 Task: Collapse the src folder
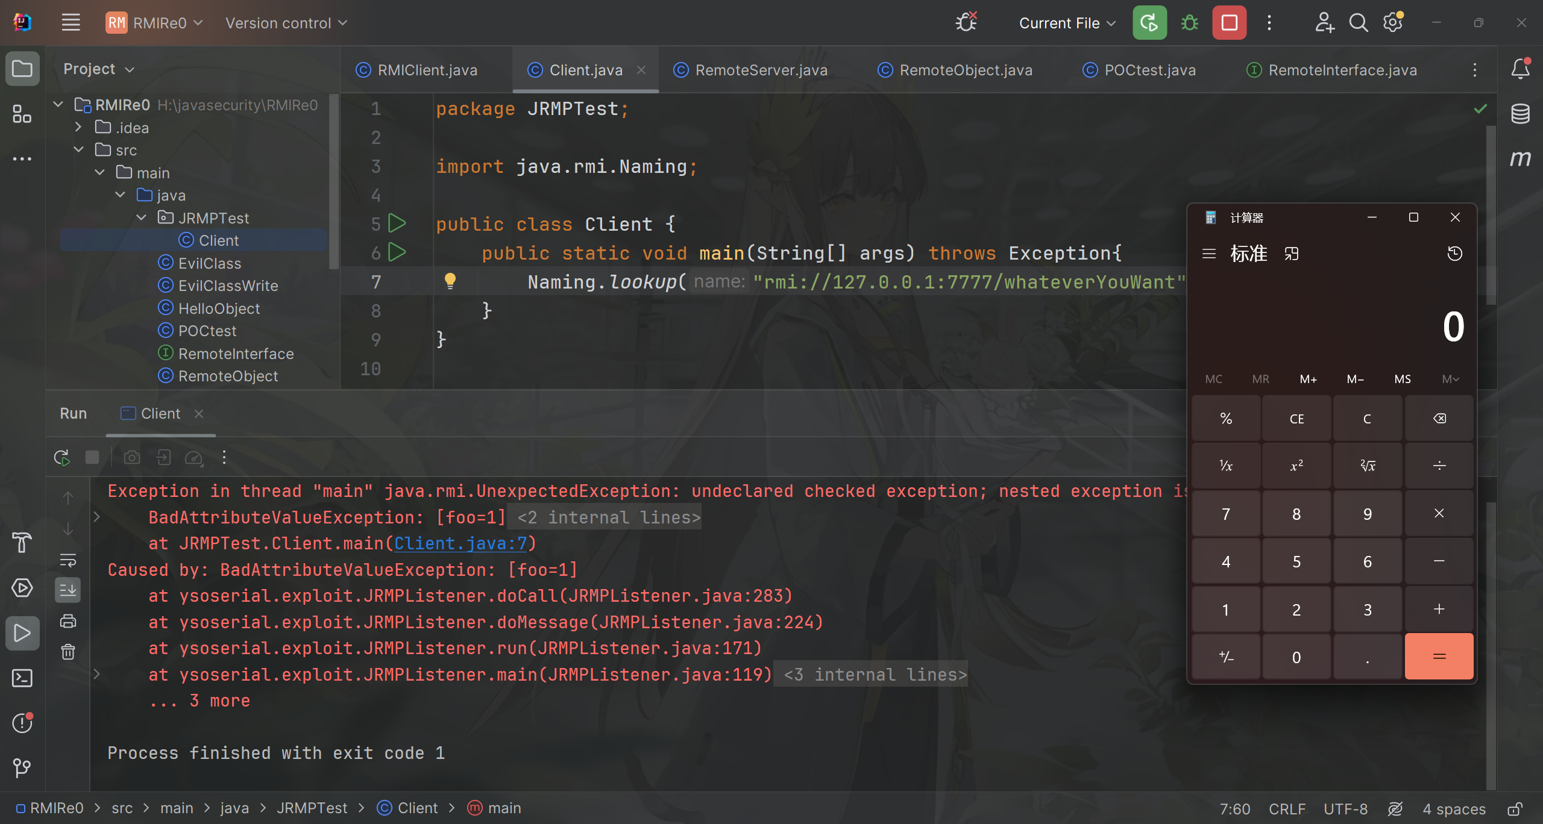78,149
